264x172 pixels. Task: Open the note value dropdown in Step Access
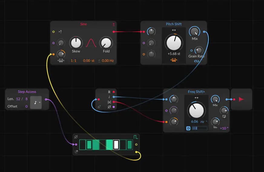[x=36, y=102]
